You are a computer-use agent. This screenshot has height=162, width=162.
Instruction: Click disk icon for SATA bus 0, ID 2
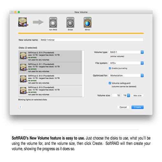23,79
